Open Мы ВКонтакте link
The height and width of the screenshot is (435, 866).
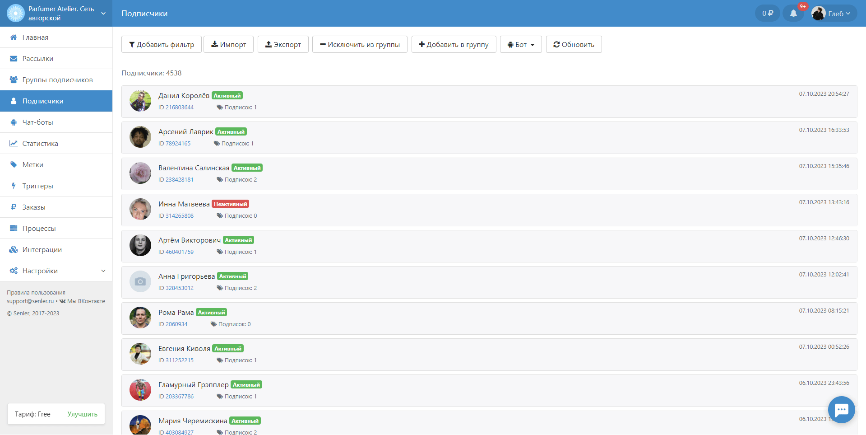pos(82,301)
